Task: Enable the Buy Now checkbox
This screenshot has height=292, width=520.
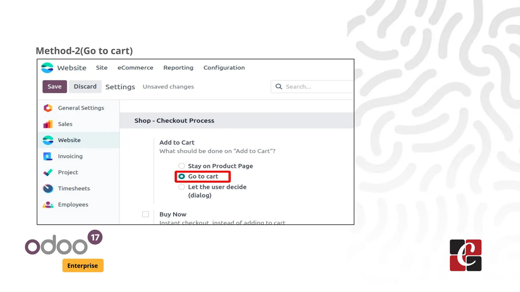Action: click(x=145, y=214)
